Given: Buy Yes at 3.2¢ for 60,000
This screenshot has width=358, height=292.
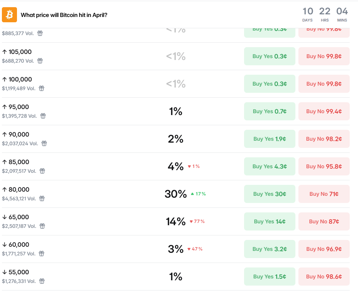Looking at the screenshot, I should 269,249.
